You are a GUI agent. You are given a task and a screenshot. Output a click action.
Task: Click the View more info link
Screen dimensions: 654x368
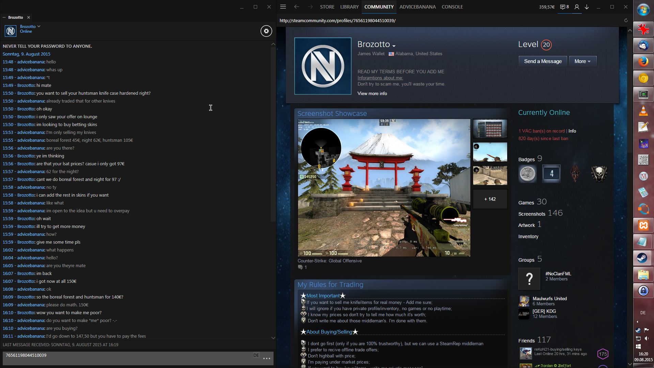372,93
